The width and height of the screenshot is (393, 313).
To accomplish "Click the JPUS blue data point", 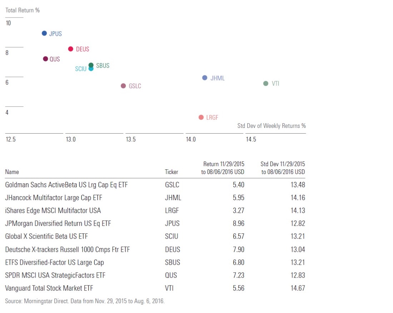I will coord(44,33).
